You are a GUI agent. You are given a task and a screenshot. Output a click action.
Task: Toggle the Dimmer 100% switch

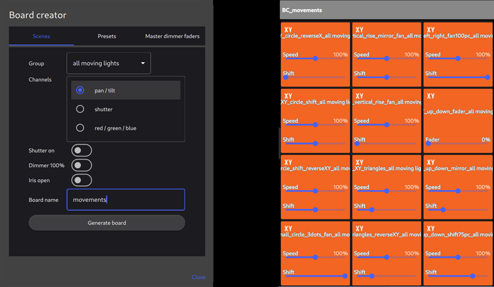82,165
